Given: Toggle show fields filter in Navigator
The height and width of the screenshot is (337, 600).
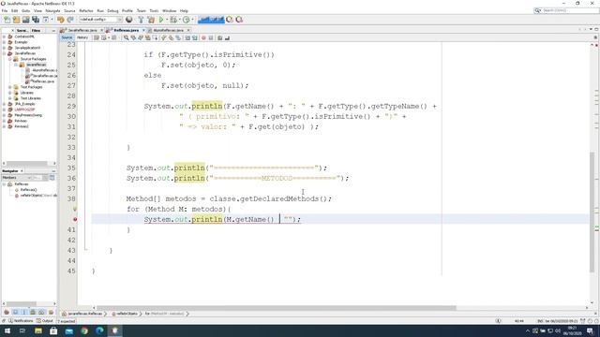Looking at the screenshot, I should [15, 312].
